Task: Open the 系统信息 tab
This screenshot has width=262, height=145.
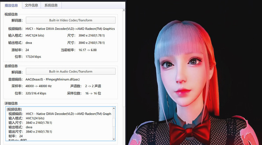Action: tap(51, 5)
